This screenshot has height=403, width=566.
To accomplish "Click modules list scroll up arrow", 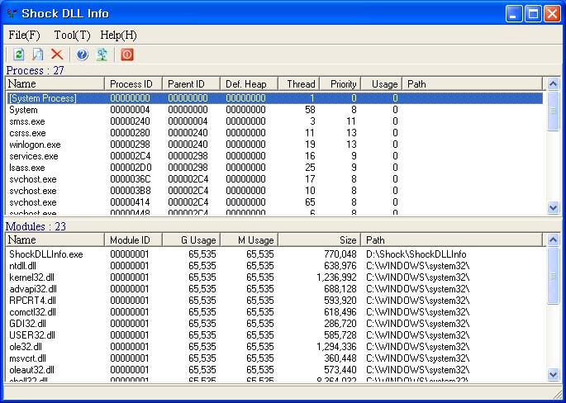I will coord(553,240).
